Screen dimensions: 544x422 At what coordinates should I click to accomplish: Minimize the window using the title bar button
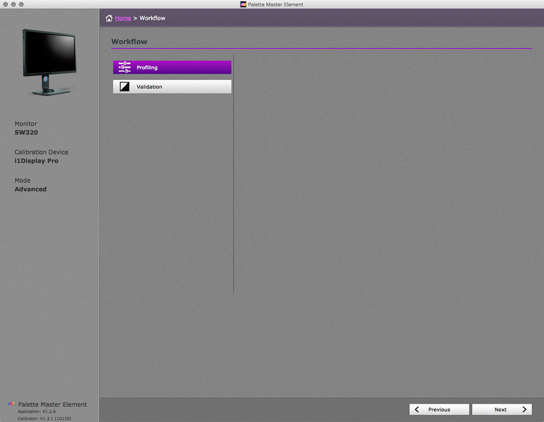(x=13, y=4)
